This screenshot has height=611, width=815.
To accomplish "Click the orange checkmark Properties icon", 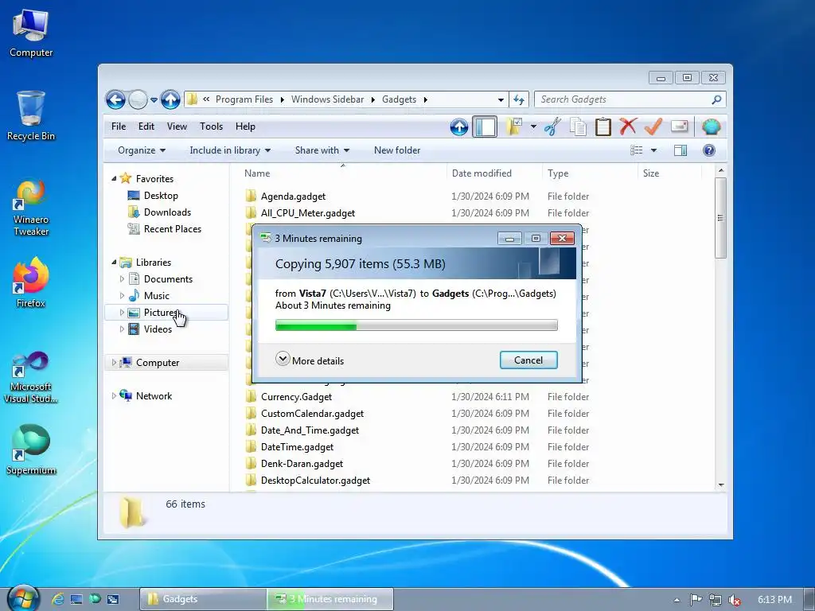I will (x=653, y=126).
